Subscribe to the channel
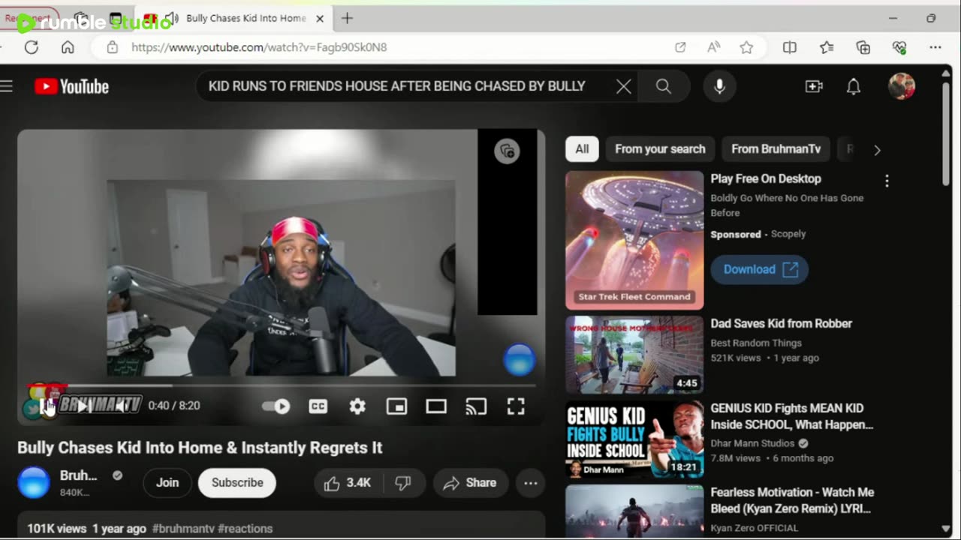This screenshot has width=961, height=540. point(237,483)
